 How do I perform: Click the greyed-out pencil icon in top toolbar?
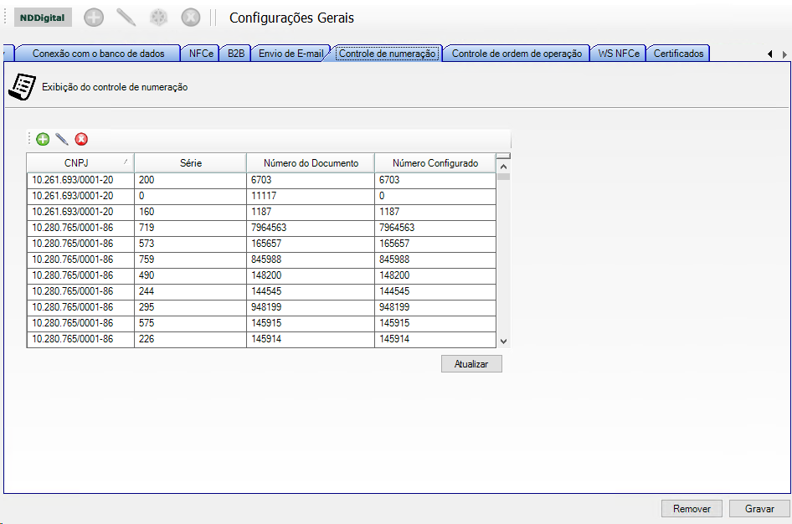click(126, 18)
